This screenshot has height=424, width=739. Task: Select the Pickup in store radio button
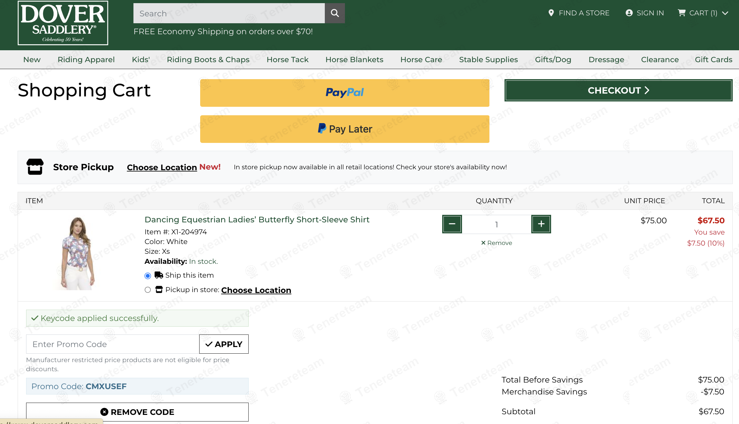[x=148, y=290]
